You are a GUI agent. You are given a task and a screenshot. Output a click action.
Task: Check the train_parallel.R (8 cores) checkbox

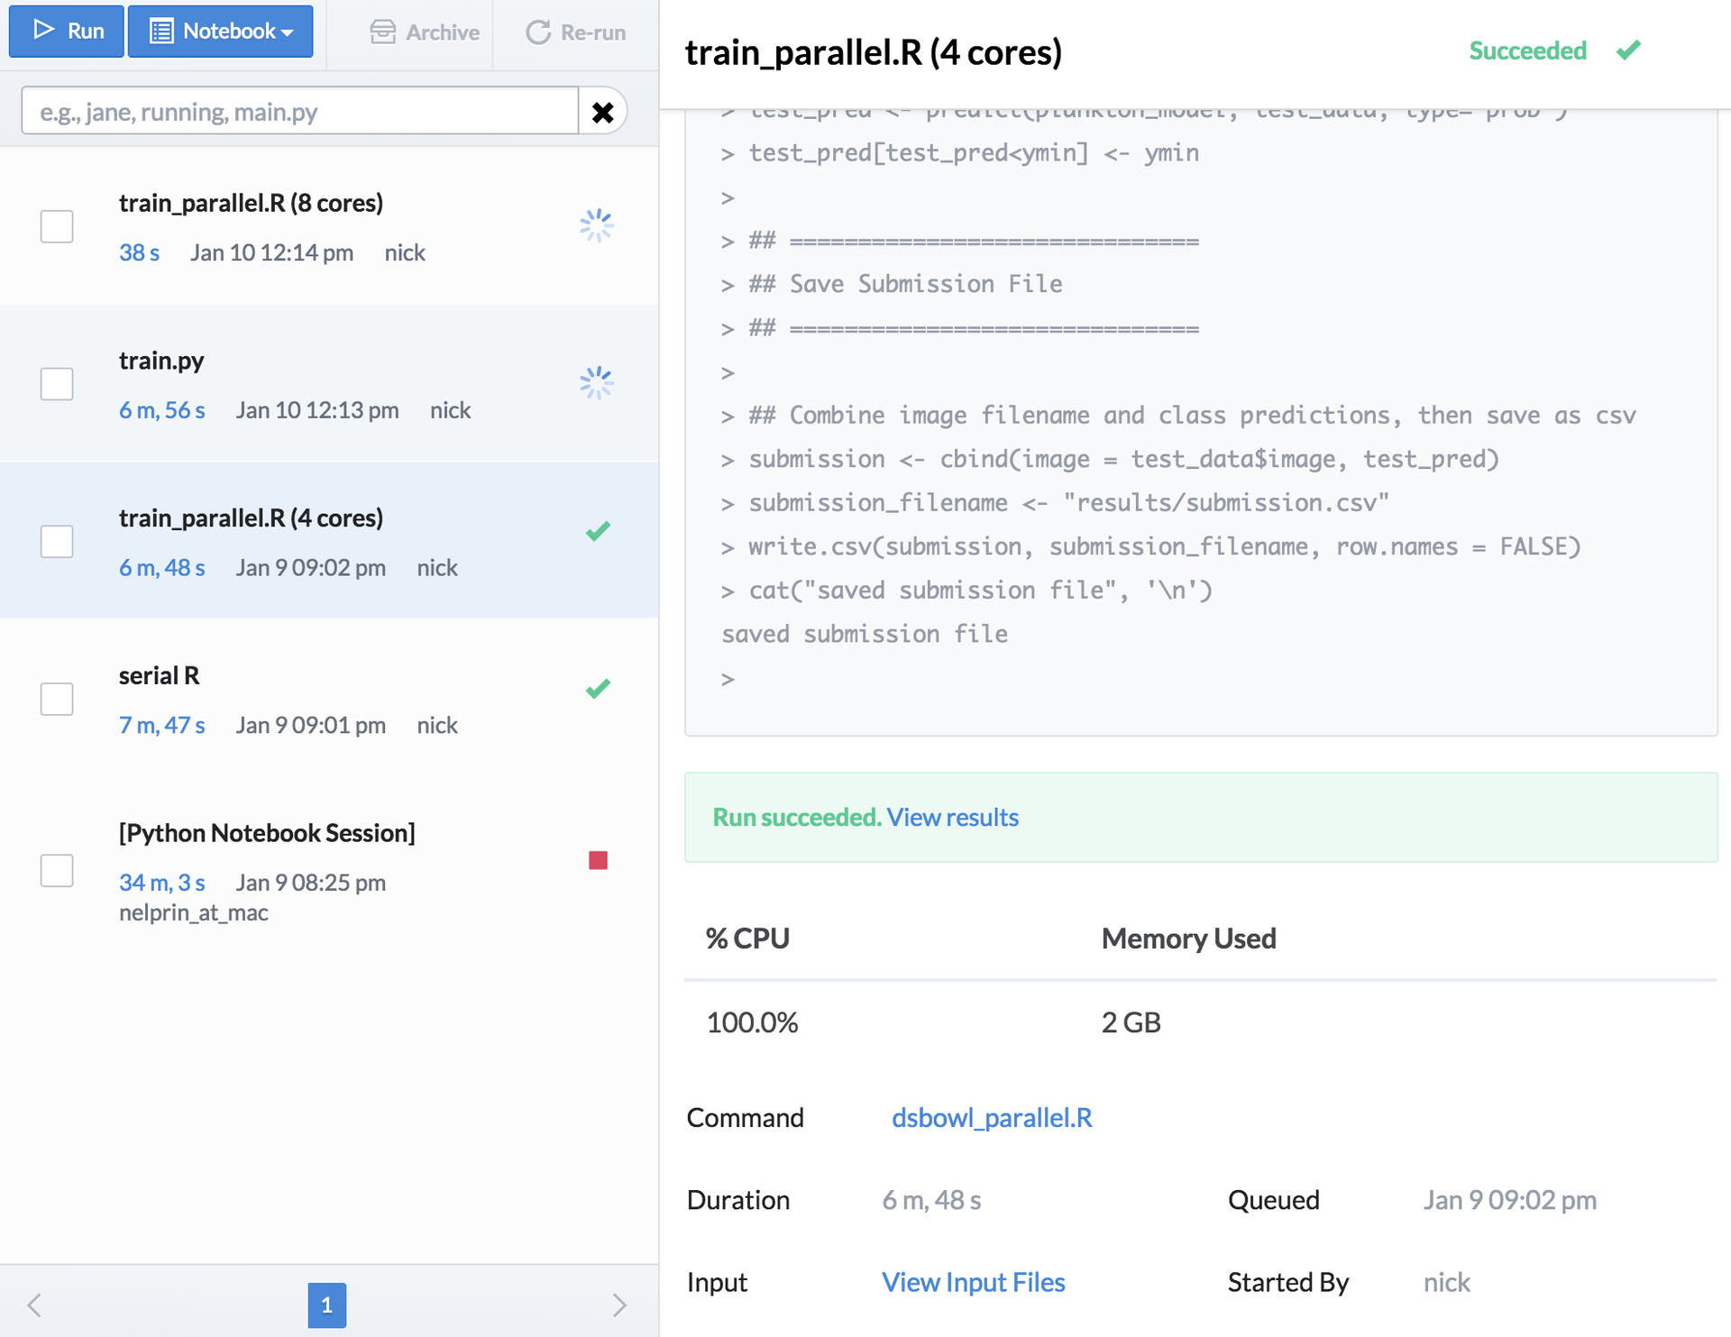(x=57, y=226)
